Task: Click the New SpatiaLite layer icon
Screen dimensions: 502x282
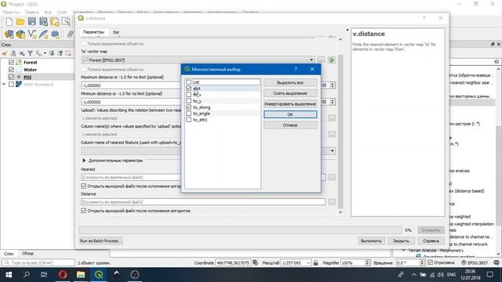Action: [44, 34]
